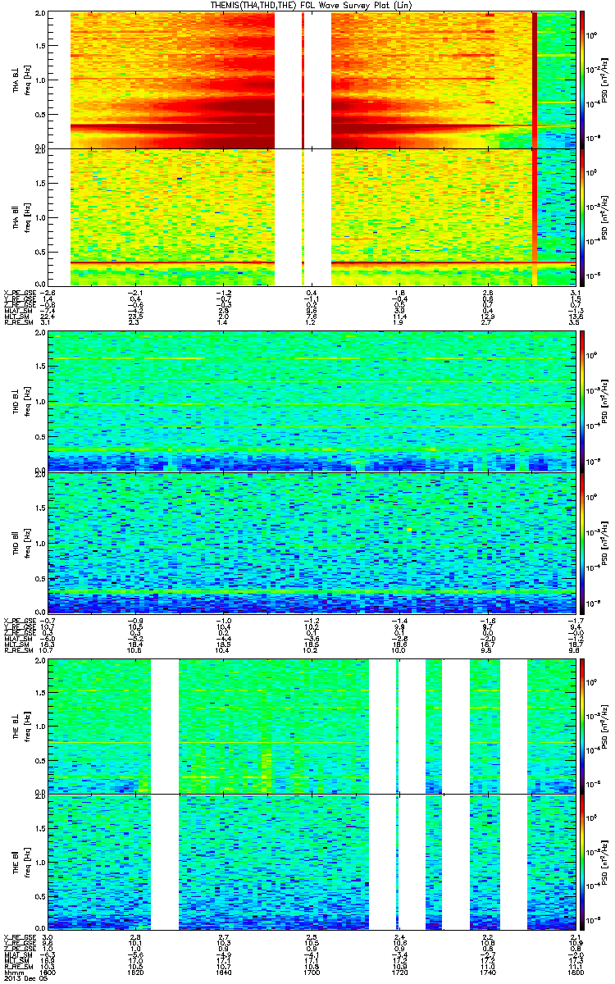Click the THD BL spectrogram panel

pyautogui.click(x=312, y=403)
